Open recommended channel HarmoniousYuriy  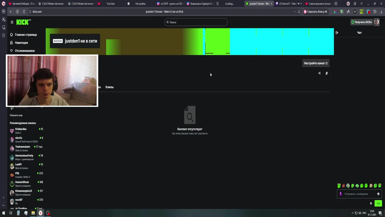click(26, 157)
